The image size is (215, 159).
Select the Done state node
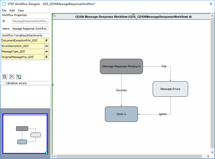coord(121,114)
